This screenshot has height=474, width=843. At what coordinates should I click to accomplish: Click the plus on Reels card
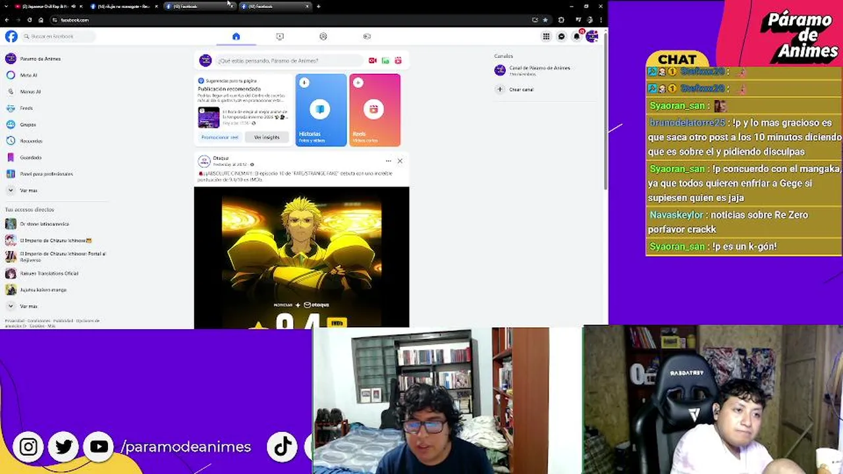[x=358, y=83]
